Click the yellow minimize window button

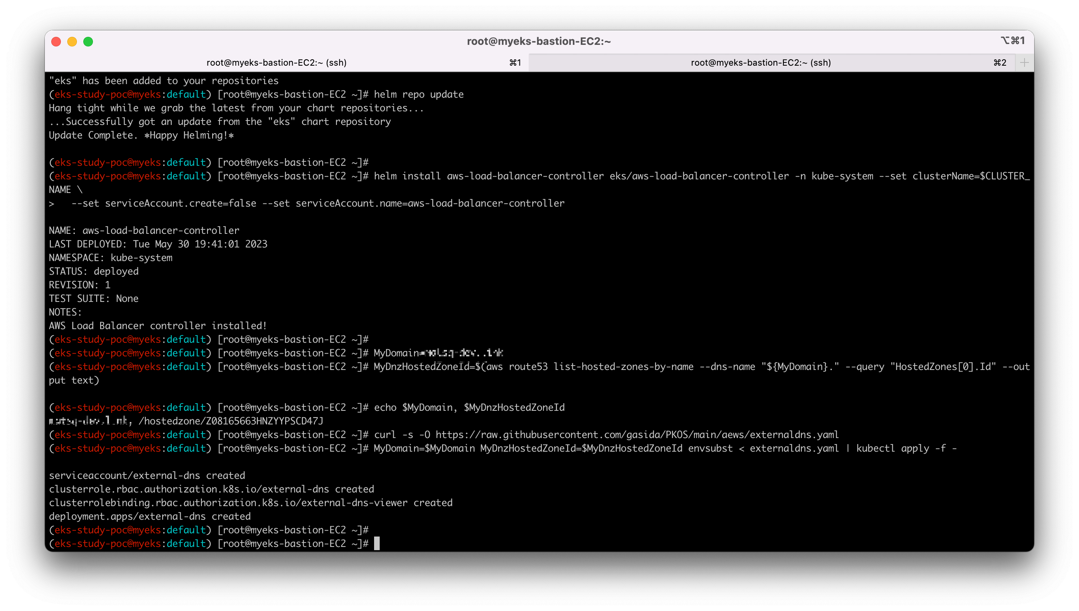click(72, 42)
